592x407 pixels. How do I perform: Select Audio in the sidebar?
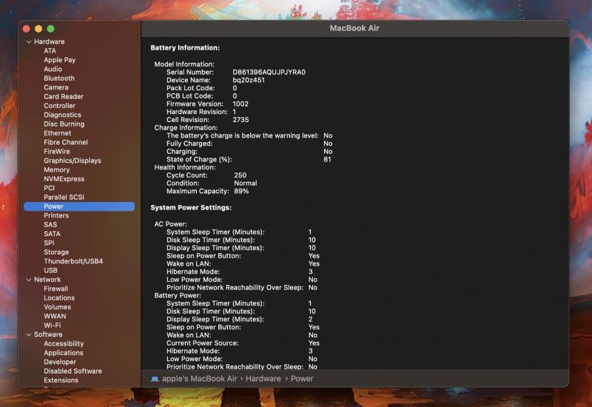[53, 69]
